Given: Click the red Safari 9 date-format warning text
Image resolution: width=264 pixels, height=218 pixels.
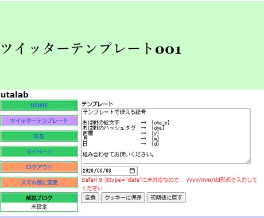Looking at the screenshot, I should coord(169,184).
